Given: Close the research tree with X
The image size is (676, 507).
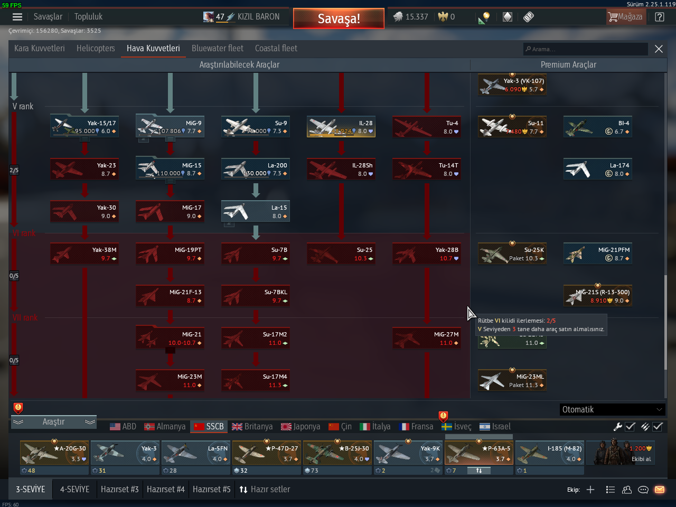Looking at the screenshot, I should (659, 49).
